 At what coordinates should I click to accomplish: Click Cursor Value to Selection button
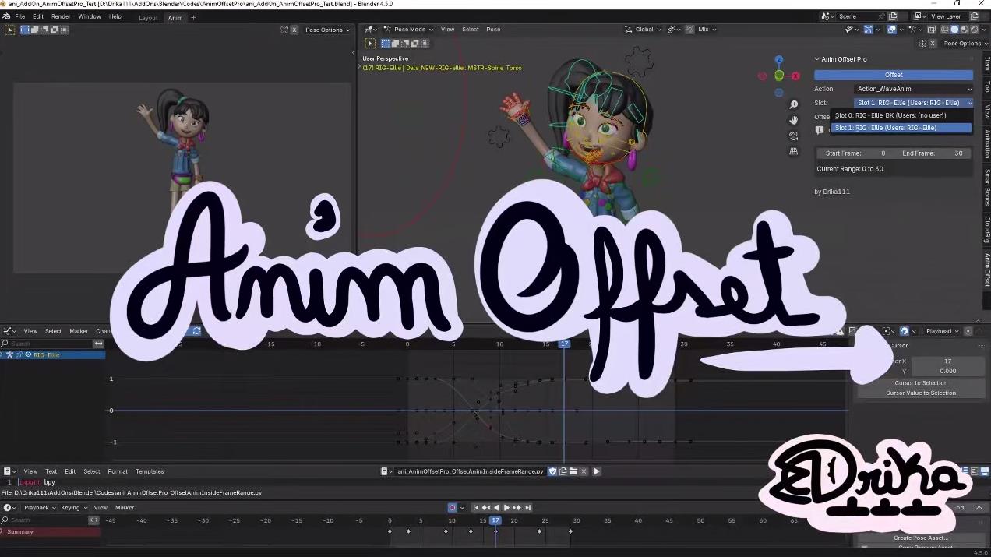[x=921, y=393]
